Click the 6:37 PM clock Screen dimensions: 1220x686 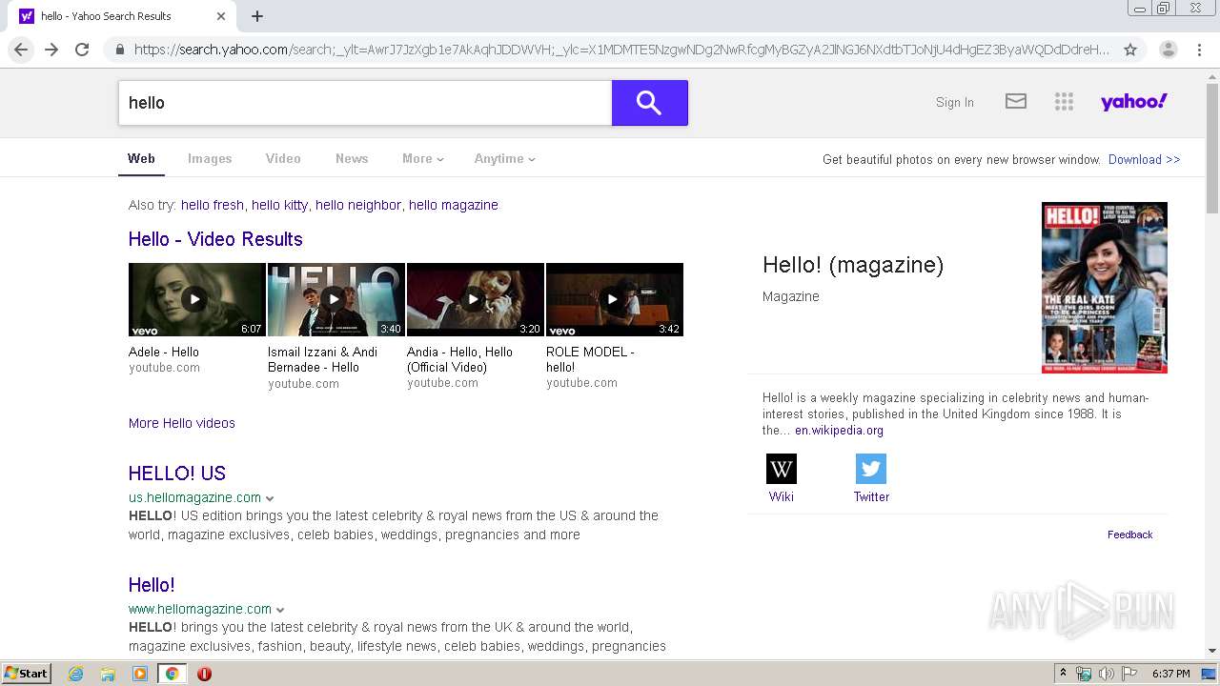pyautogui.click(x=1170, y=674)
